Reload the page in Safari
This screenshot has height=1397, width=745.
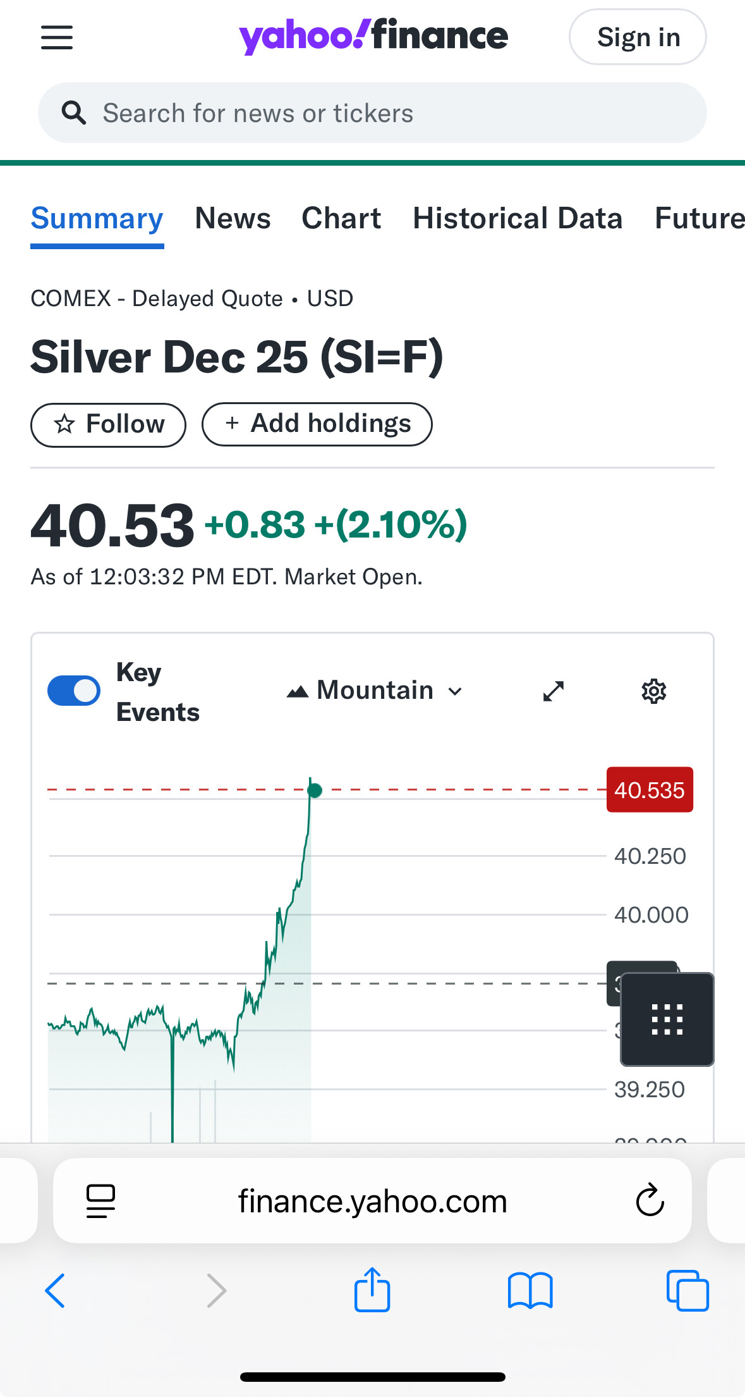tap(650, 1200)
